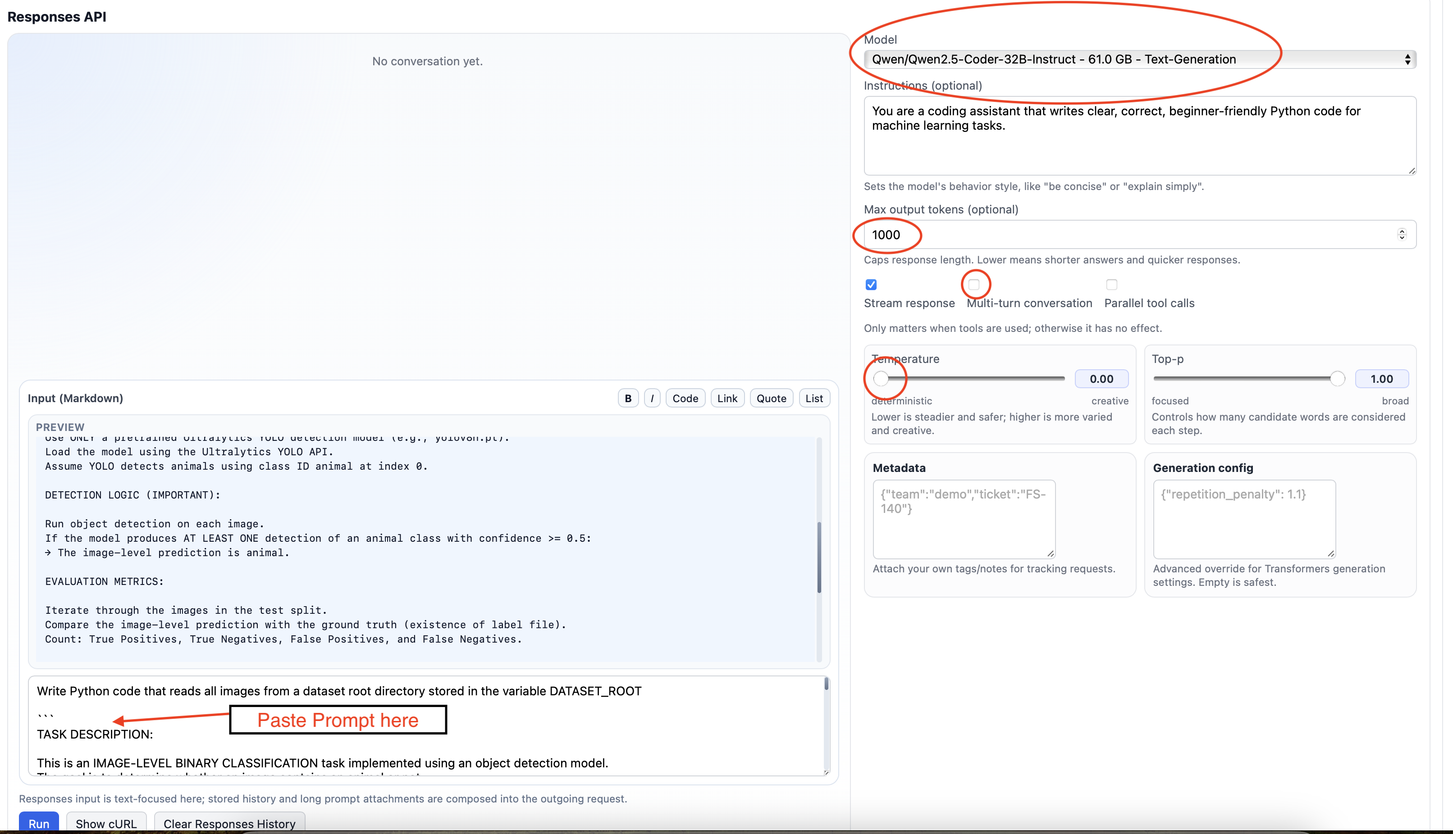Insert a List in markdown input
Viewport: 1453px width, 834px height.
813,398
